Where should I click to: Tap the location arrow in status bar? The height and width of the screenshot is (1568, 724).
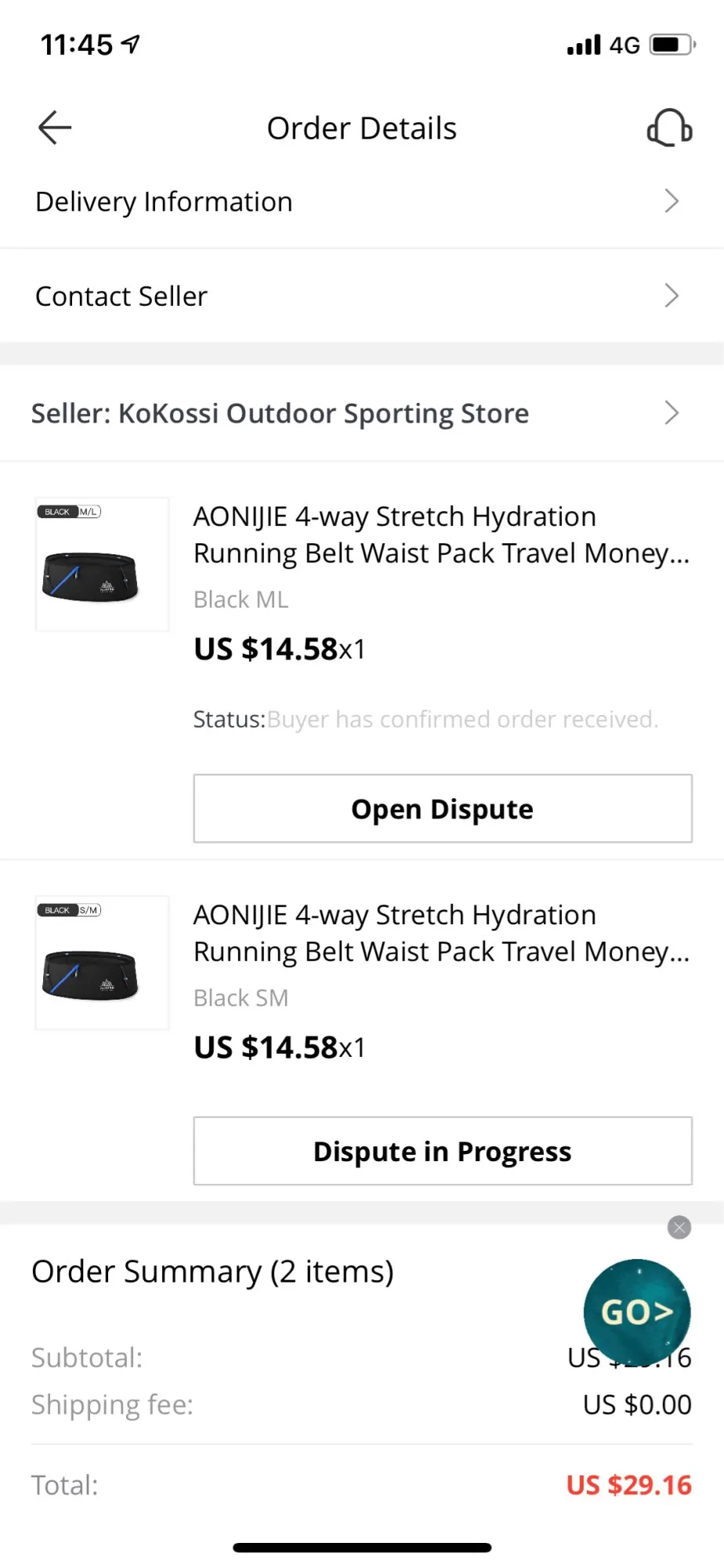[131, 45]
